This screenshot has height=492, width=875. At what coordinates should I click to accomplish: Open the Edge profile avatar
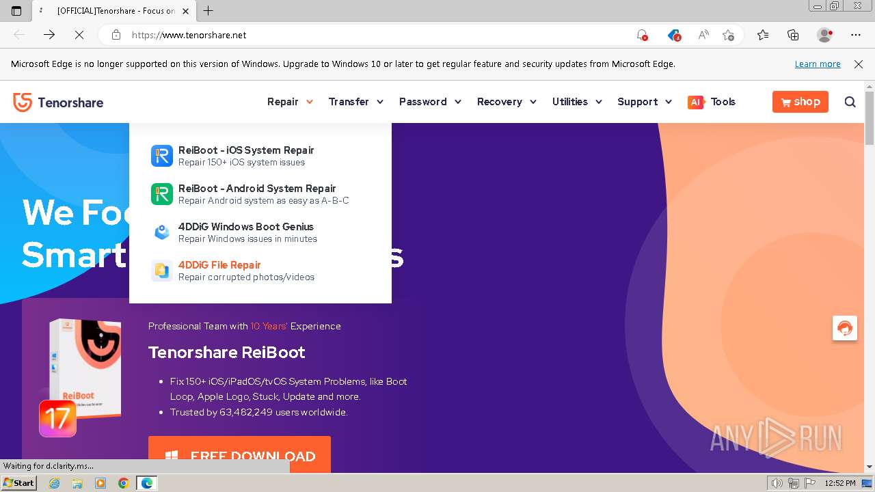click(825, 35)
